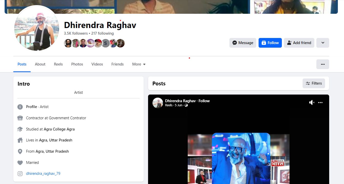The image size is (344, 184).
Task: Click the 217 following text
Action: (102, 33)
